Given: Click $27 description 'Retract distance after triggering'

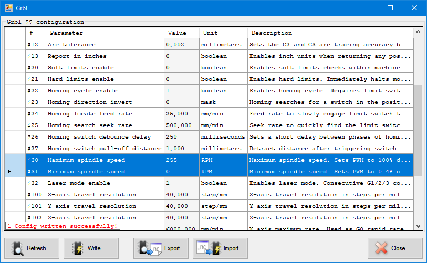Looking at the screenshot, I should [x=330, y=148].
